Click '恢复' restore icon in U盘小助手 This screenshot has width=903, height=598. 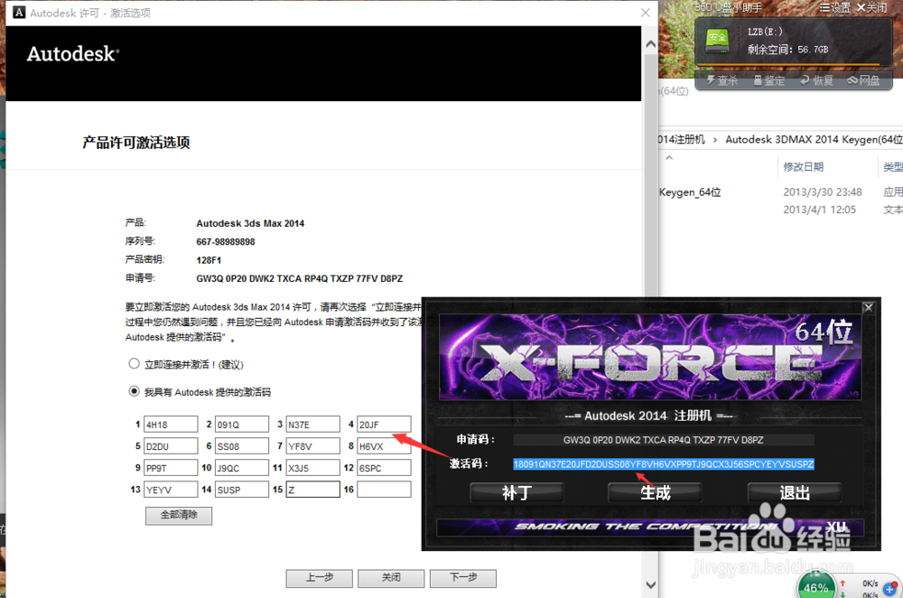pos(816,80)
